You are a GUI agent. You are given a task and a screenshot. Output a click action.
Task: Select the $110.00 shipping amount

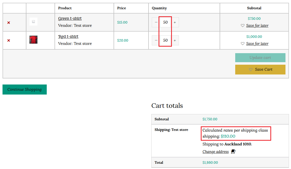pos(228,136)
